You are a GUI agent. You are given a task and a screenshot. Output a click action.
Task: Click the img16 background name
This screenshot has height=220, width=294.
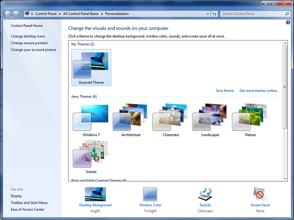pos(95,211)
